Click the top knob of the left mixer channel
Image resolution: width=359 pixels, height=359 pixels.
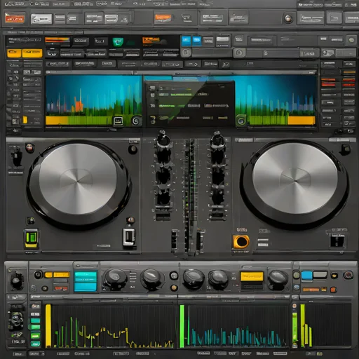(x=163, y=140)
